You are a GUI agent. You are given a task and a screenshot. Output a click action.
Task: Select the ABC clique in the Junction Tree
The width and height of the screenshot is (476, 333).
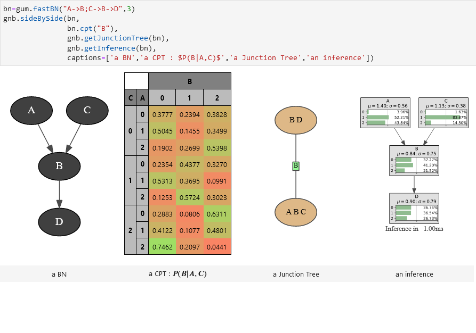295,212
